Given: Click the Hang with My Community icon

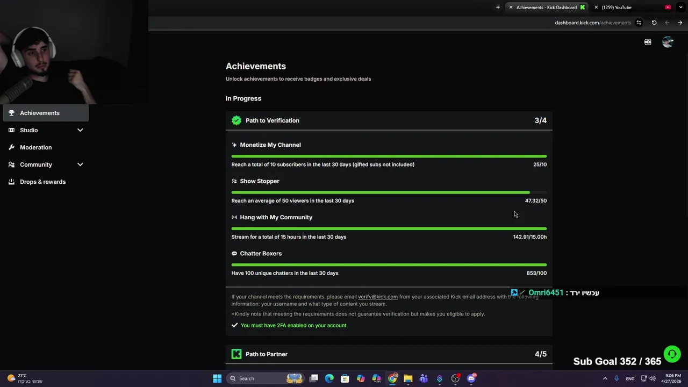Looking at the screenshot, I should pos(234,217).
